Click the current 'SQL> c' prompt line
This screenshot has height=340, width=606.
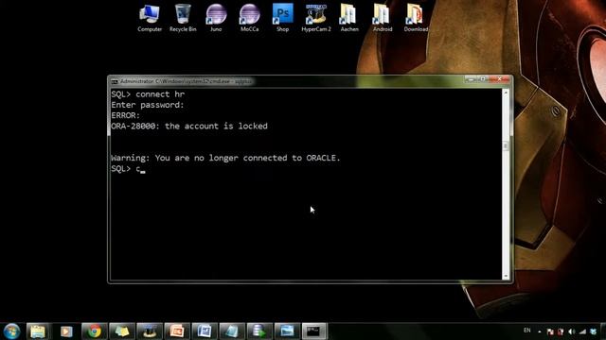pyautogui.click(x=128, y=168)
